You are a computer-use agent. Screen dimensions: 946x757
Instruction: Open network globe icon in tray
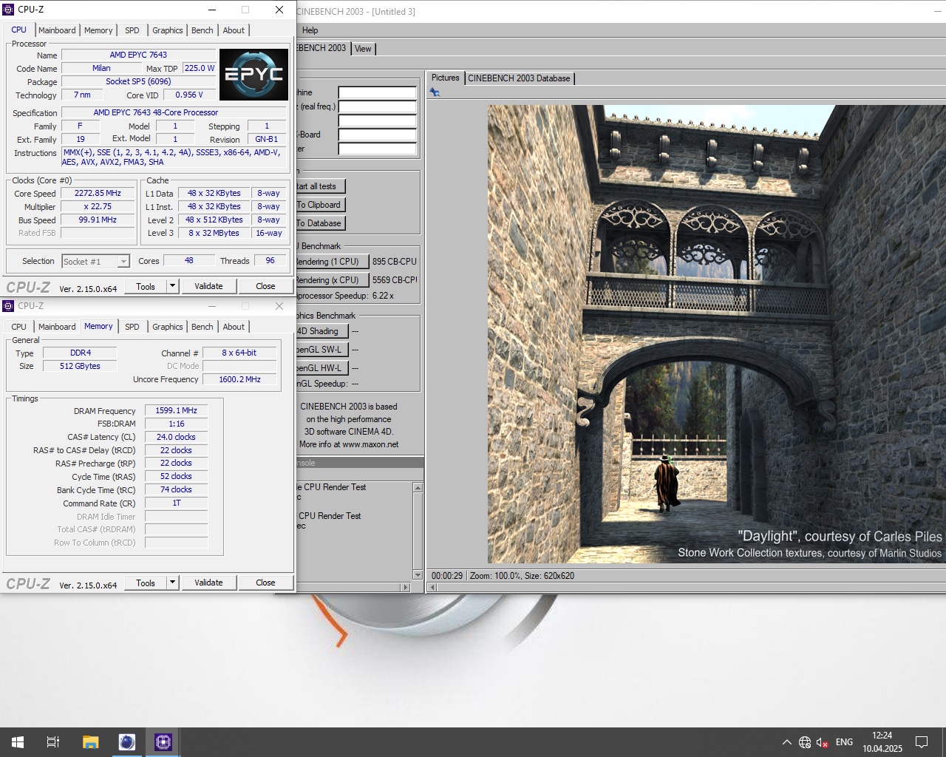805,742
